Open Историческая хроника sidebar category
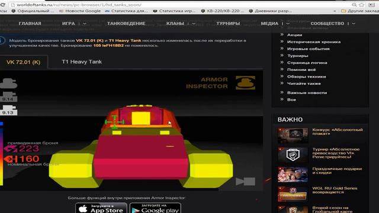This screenshot has width=379, height=213. click(x=314, y=42)
